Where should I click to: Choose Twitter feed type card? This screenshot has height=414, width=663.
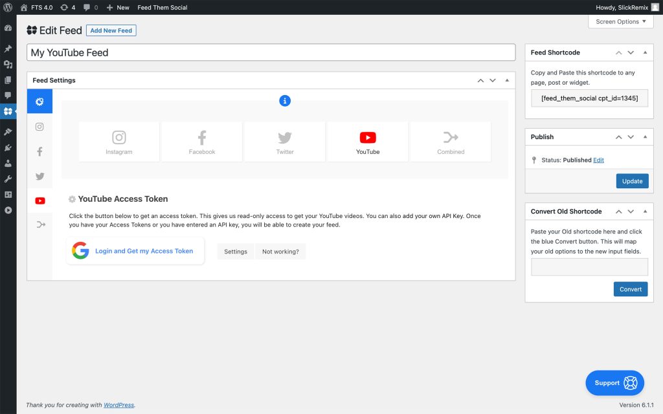coord(285,142)
